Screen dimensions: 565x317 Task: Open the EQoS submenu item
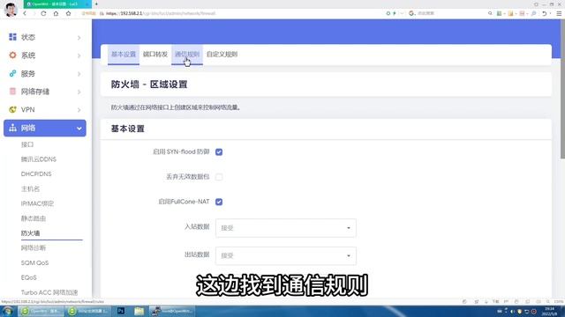pos(29,277)
